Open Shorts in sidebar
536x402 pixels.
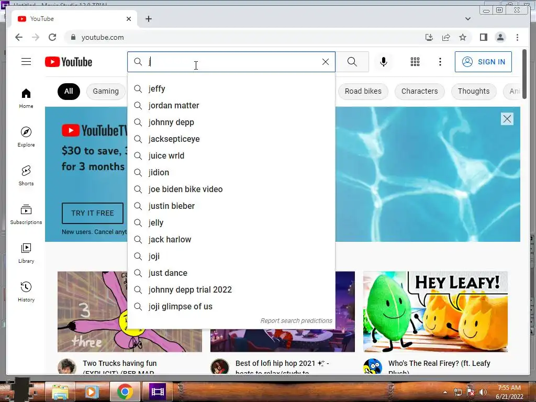coord(26,176)
